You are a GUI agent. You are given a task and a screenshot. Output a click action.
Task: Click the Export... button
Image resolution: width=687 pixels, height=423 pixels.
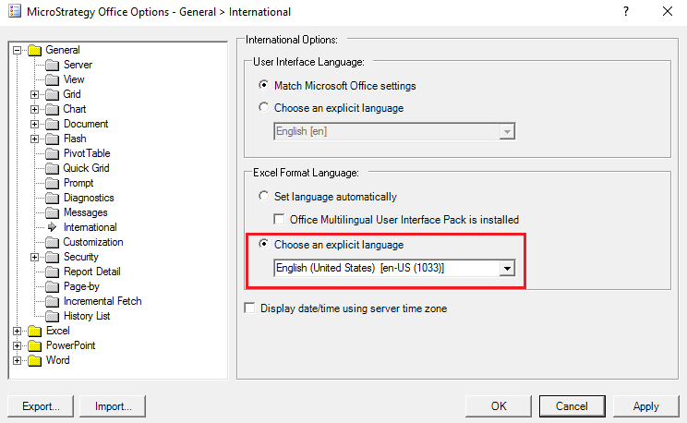pos(41,406)
